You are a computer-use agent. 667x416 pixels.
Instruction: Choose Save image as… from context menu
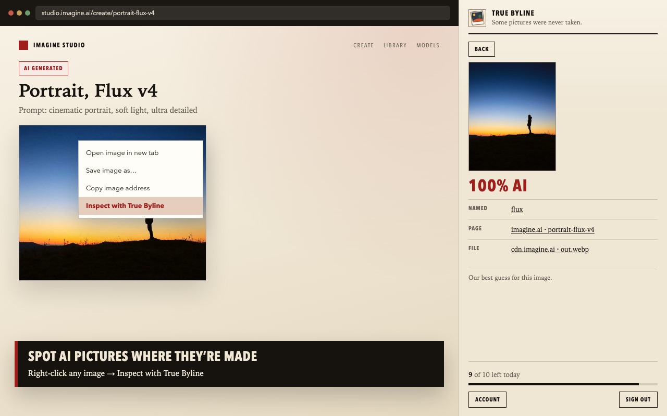click(x=141, y=171)
